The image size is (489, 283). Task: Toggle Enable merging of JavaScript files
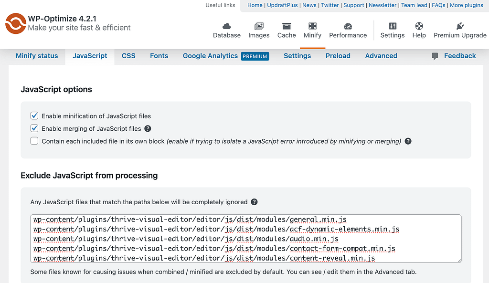34,128
